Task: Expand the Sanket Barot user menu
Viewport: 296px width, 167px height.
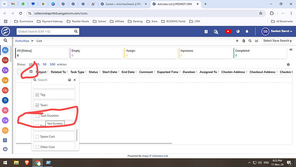Action: click(277, 31)
